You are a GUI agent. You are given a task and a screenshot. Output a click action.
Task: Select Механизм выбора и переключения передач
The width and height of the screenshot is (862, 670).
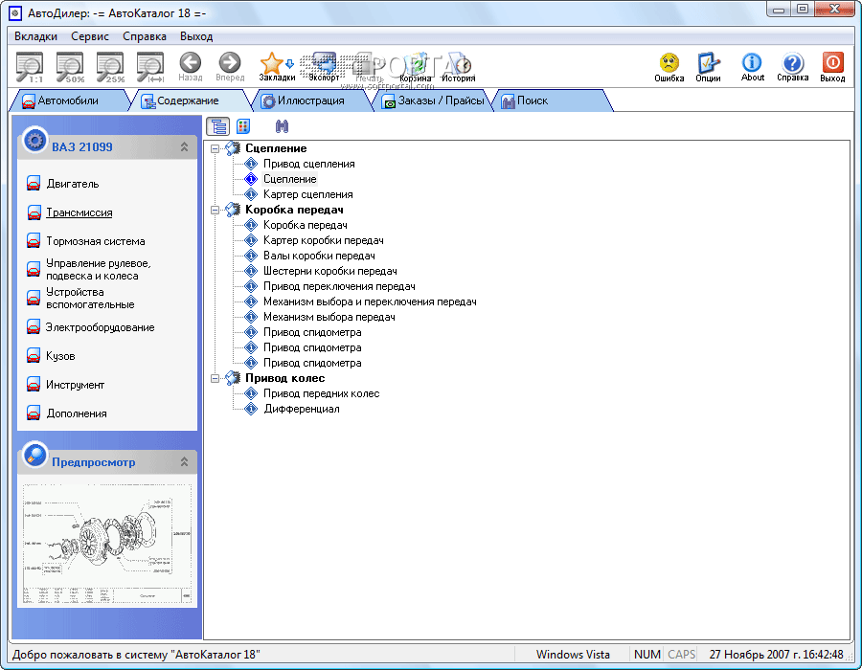coord(370,301)
